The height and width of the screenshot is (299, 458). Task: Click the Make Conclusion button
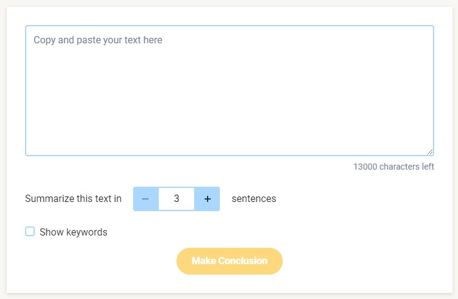click(229, 261)
